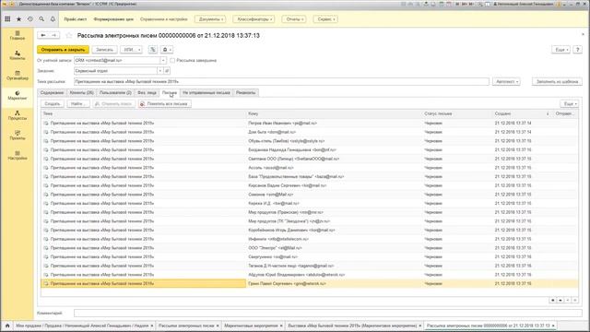
Task: Expand the Отчеты menu
Action: point(294,19)
